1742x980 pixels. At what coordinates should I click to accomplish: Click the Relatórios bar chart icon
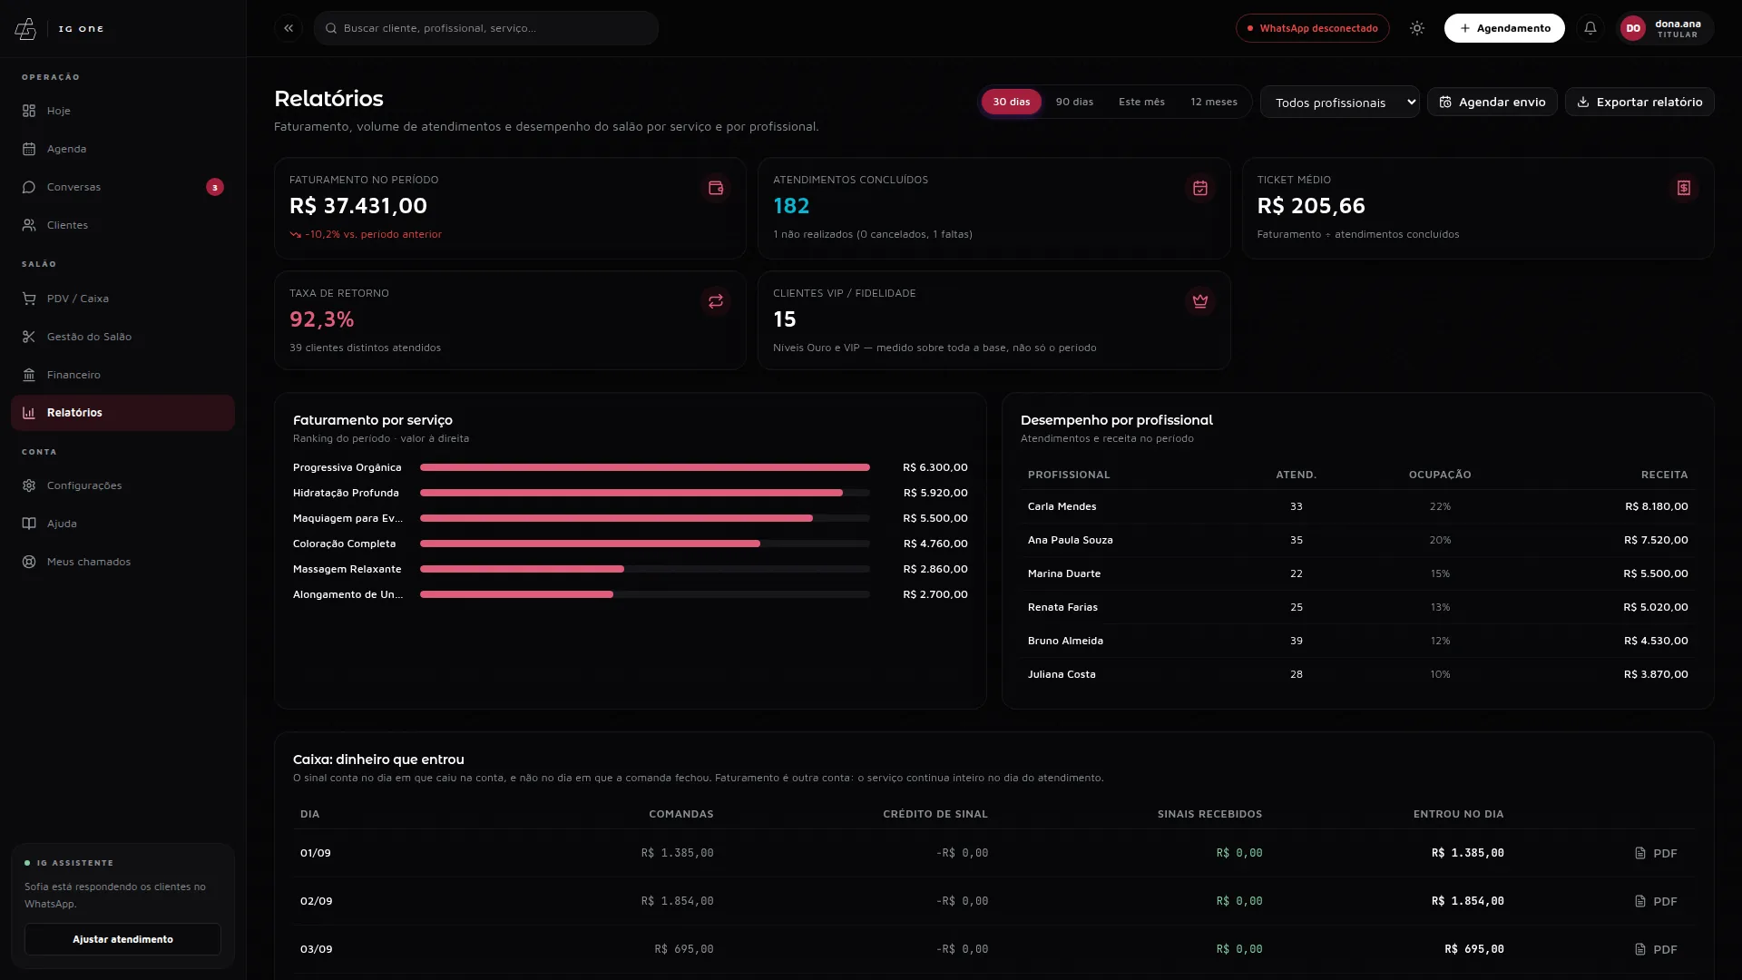(x=29, y=413)
